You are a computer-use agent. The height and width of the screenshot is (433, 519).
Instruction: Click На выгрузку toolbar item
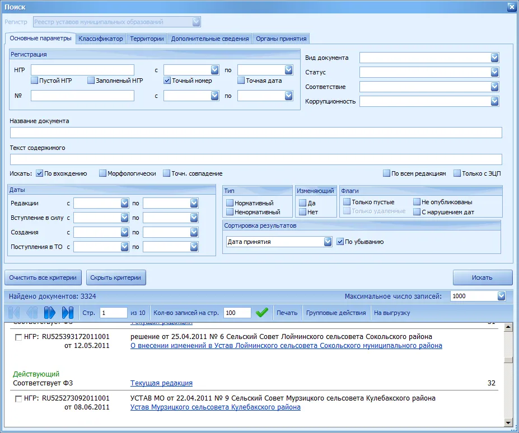pyautogui.click(x=392, y=313)
